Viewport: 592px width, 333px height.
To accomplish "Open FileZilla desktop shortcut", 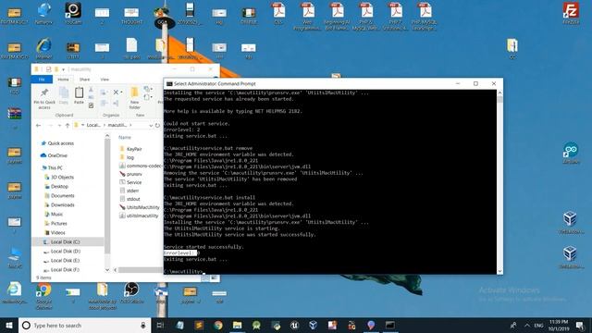I will pyautogui.click(x=571, y=13).
